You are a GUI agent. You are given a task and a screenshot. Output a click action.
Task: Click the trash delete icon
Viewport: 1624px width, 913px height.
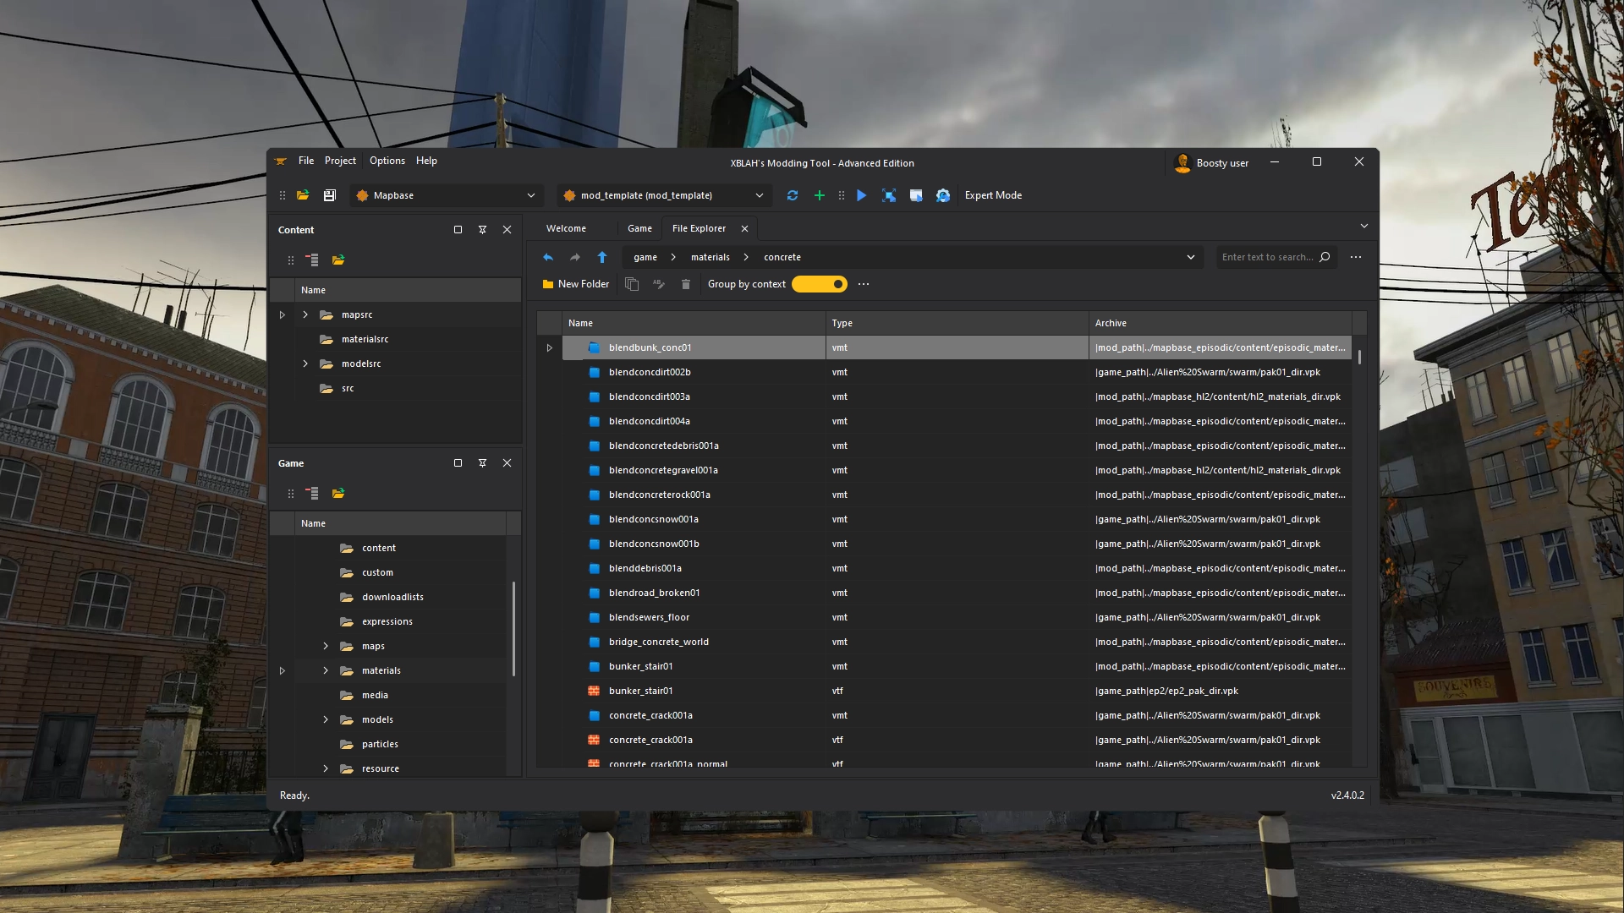pyautogui.click(x=686, y=284)
